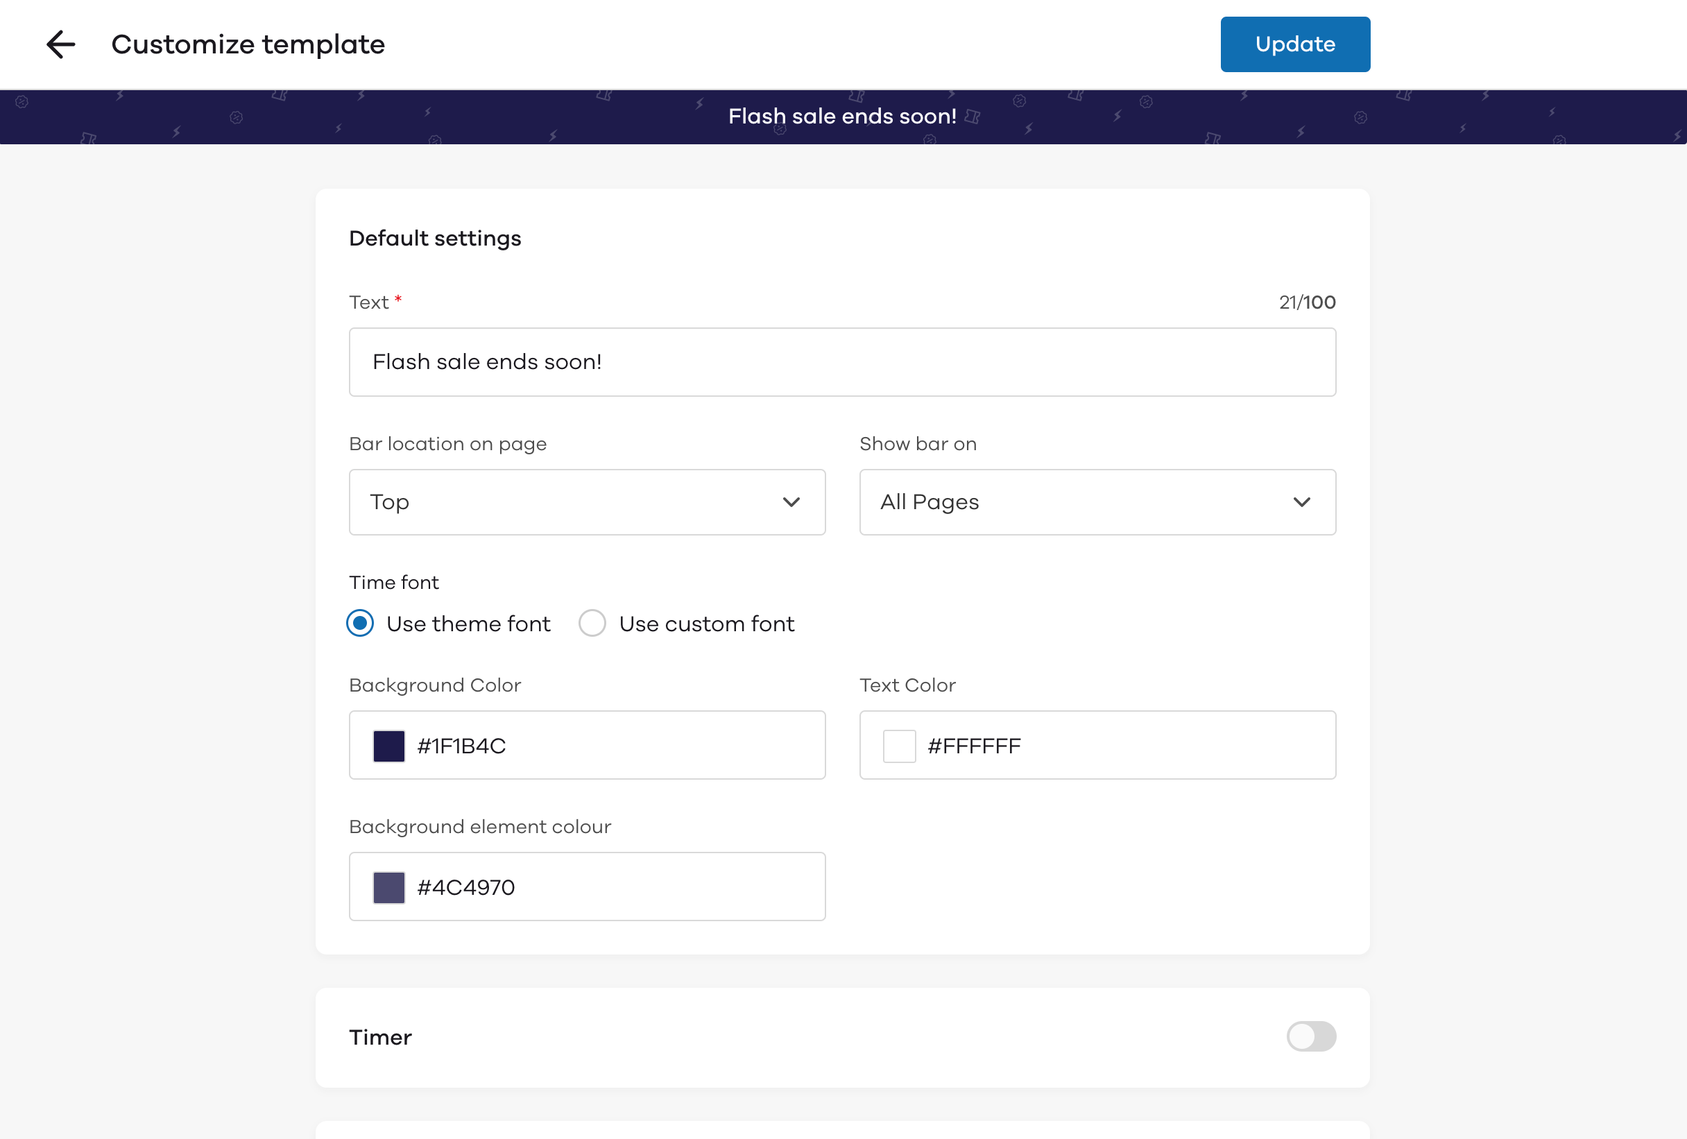Click the Text Color white swatch
This screenshot has height=1139, width=1687.
coord(899,746)
